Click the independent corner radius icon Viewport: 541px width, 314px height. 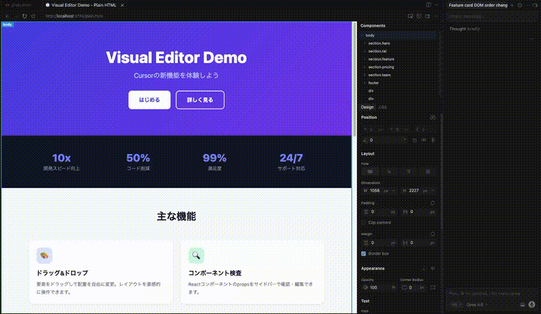click(433, 288)
